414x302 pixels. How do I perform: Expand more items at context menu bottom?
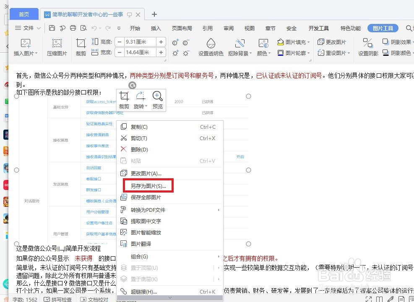pos(170,298)
